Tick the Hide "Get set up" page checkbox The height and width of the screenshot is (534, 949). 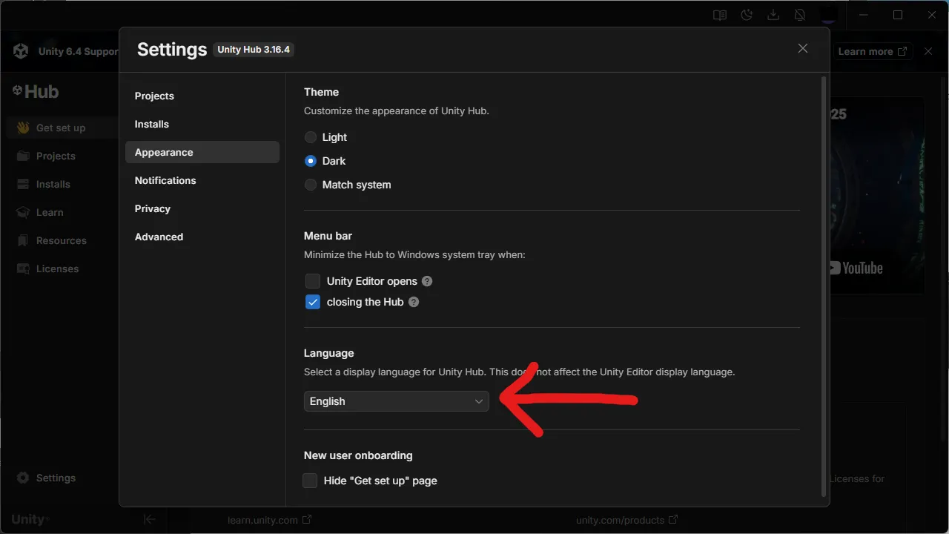[x=311, y=481]
